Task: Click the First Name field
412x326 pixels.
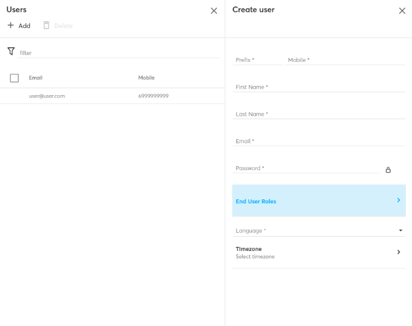Action: coord(319,87)
